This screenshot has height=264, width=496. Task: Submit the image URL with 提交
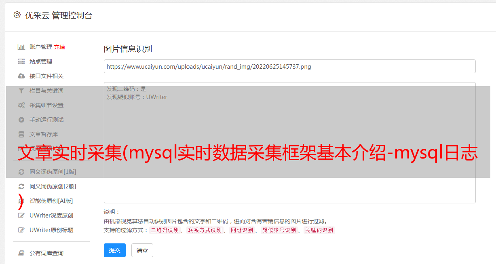pos(115,250)
